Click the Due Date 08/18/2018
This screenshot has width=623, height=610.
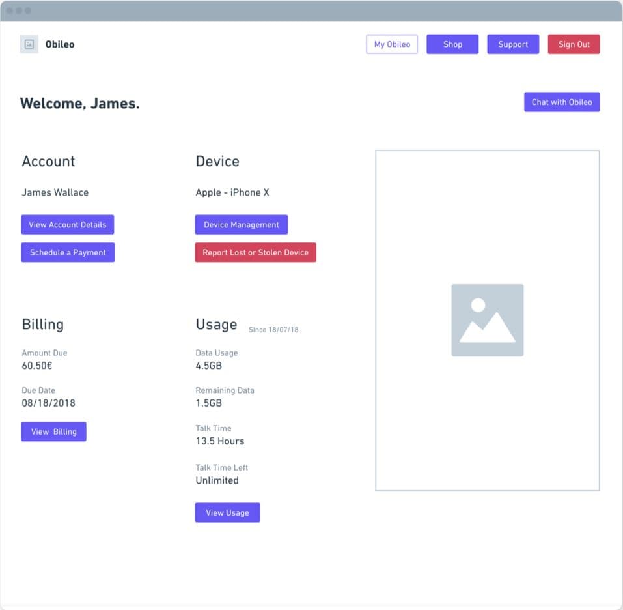point(48,403)
